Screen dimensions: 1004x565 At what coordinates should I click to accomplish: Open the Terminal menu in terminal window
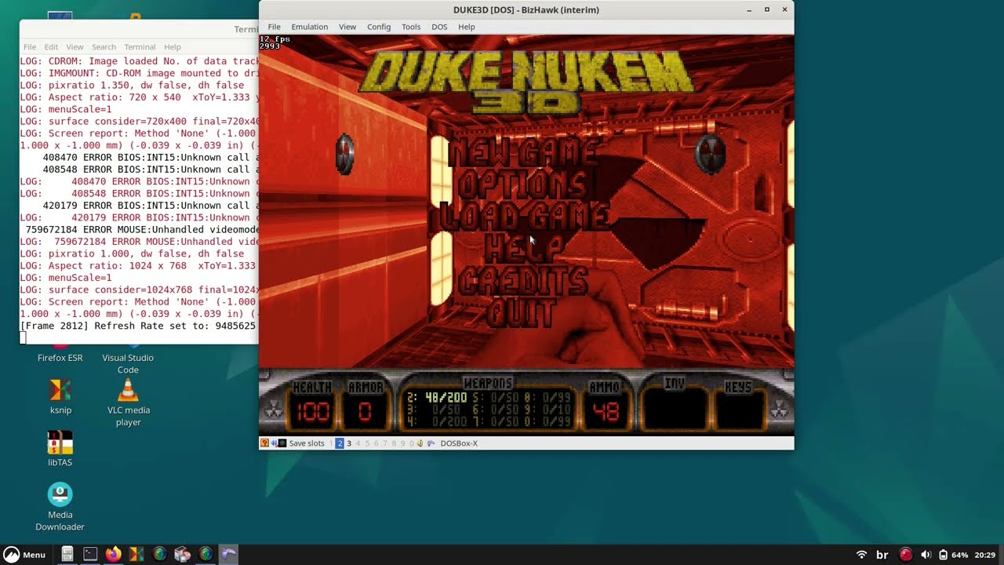(x=140, y=47)
